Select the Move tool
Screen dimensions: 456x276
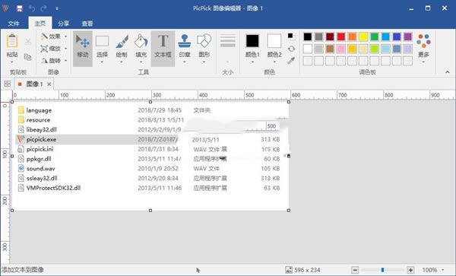tap(83, 48)
